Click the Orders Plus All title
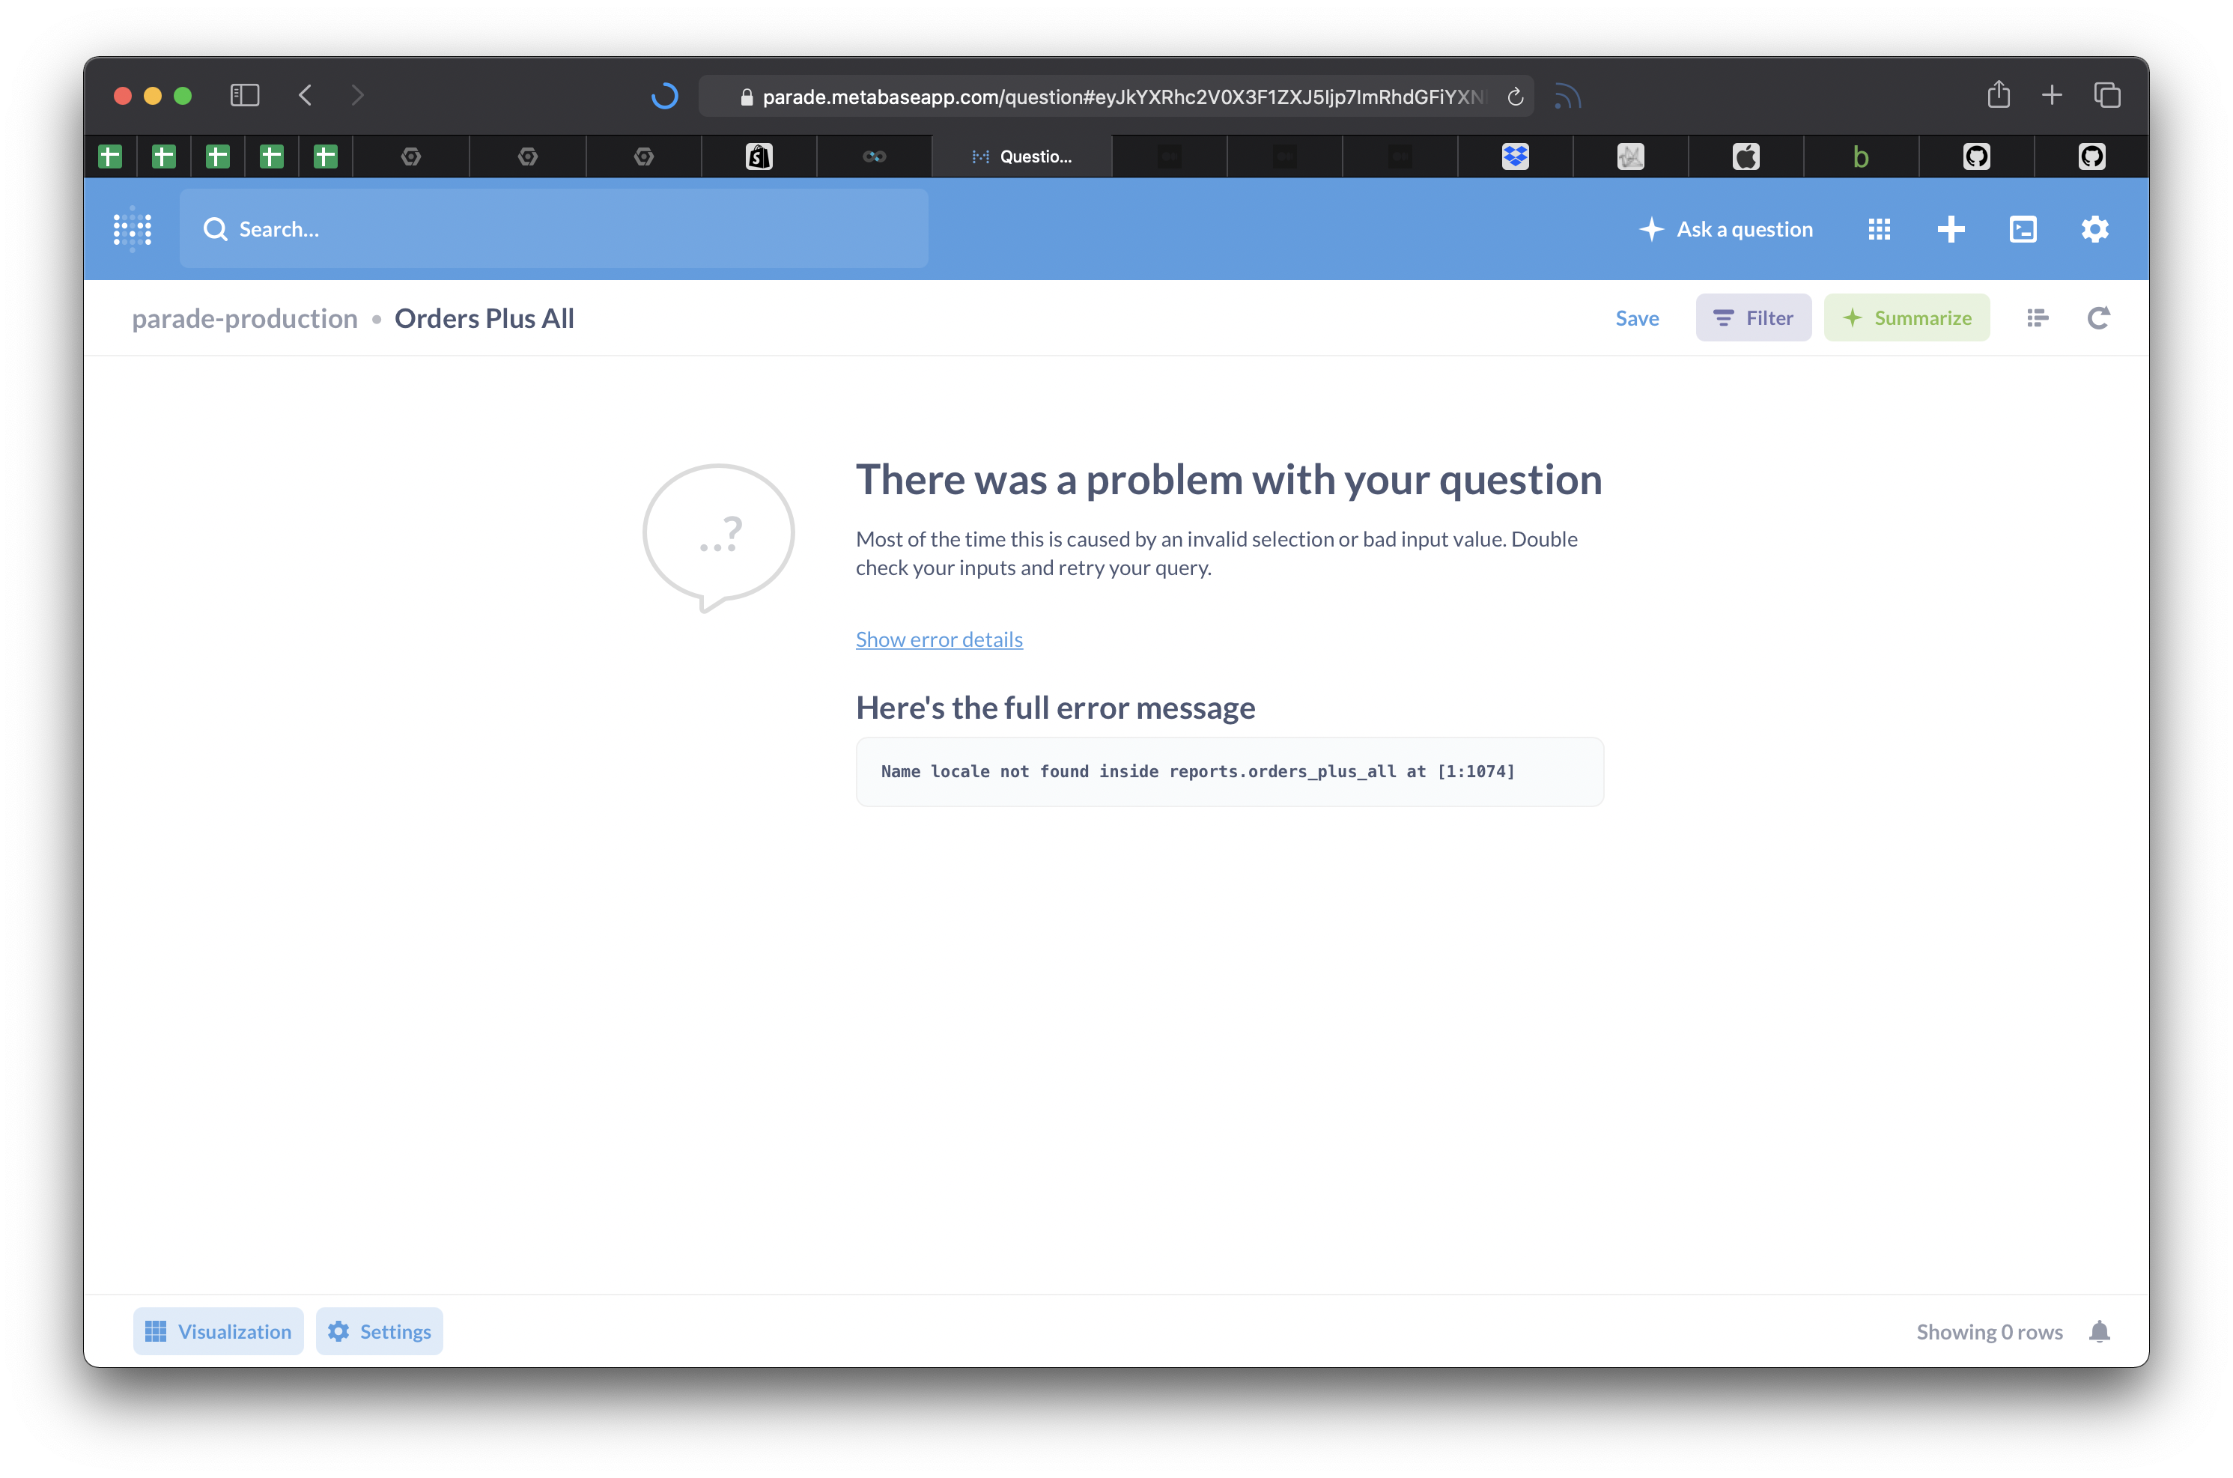Viewport: 2233px width, 1478px height. 484,319
